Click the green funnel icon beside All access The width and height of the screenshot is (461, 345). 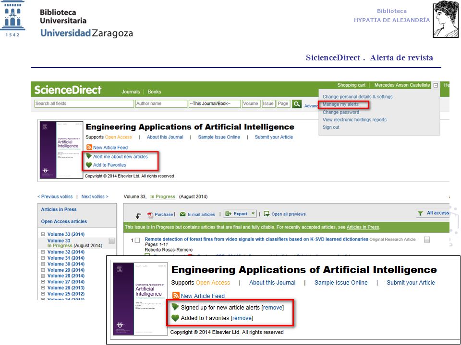[421, 213]
